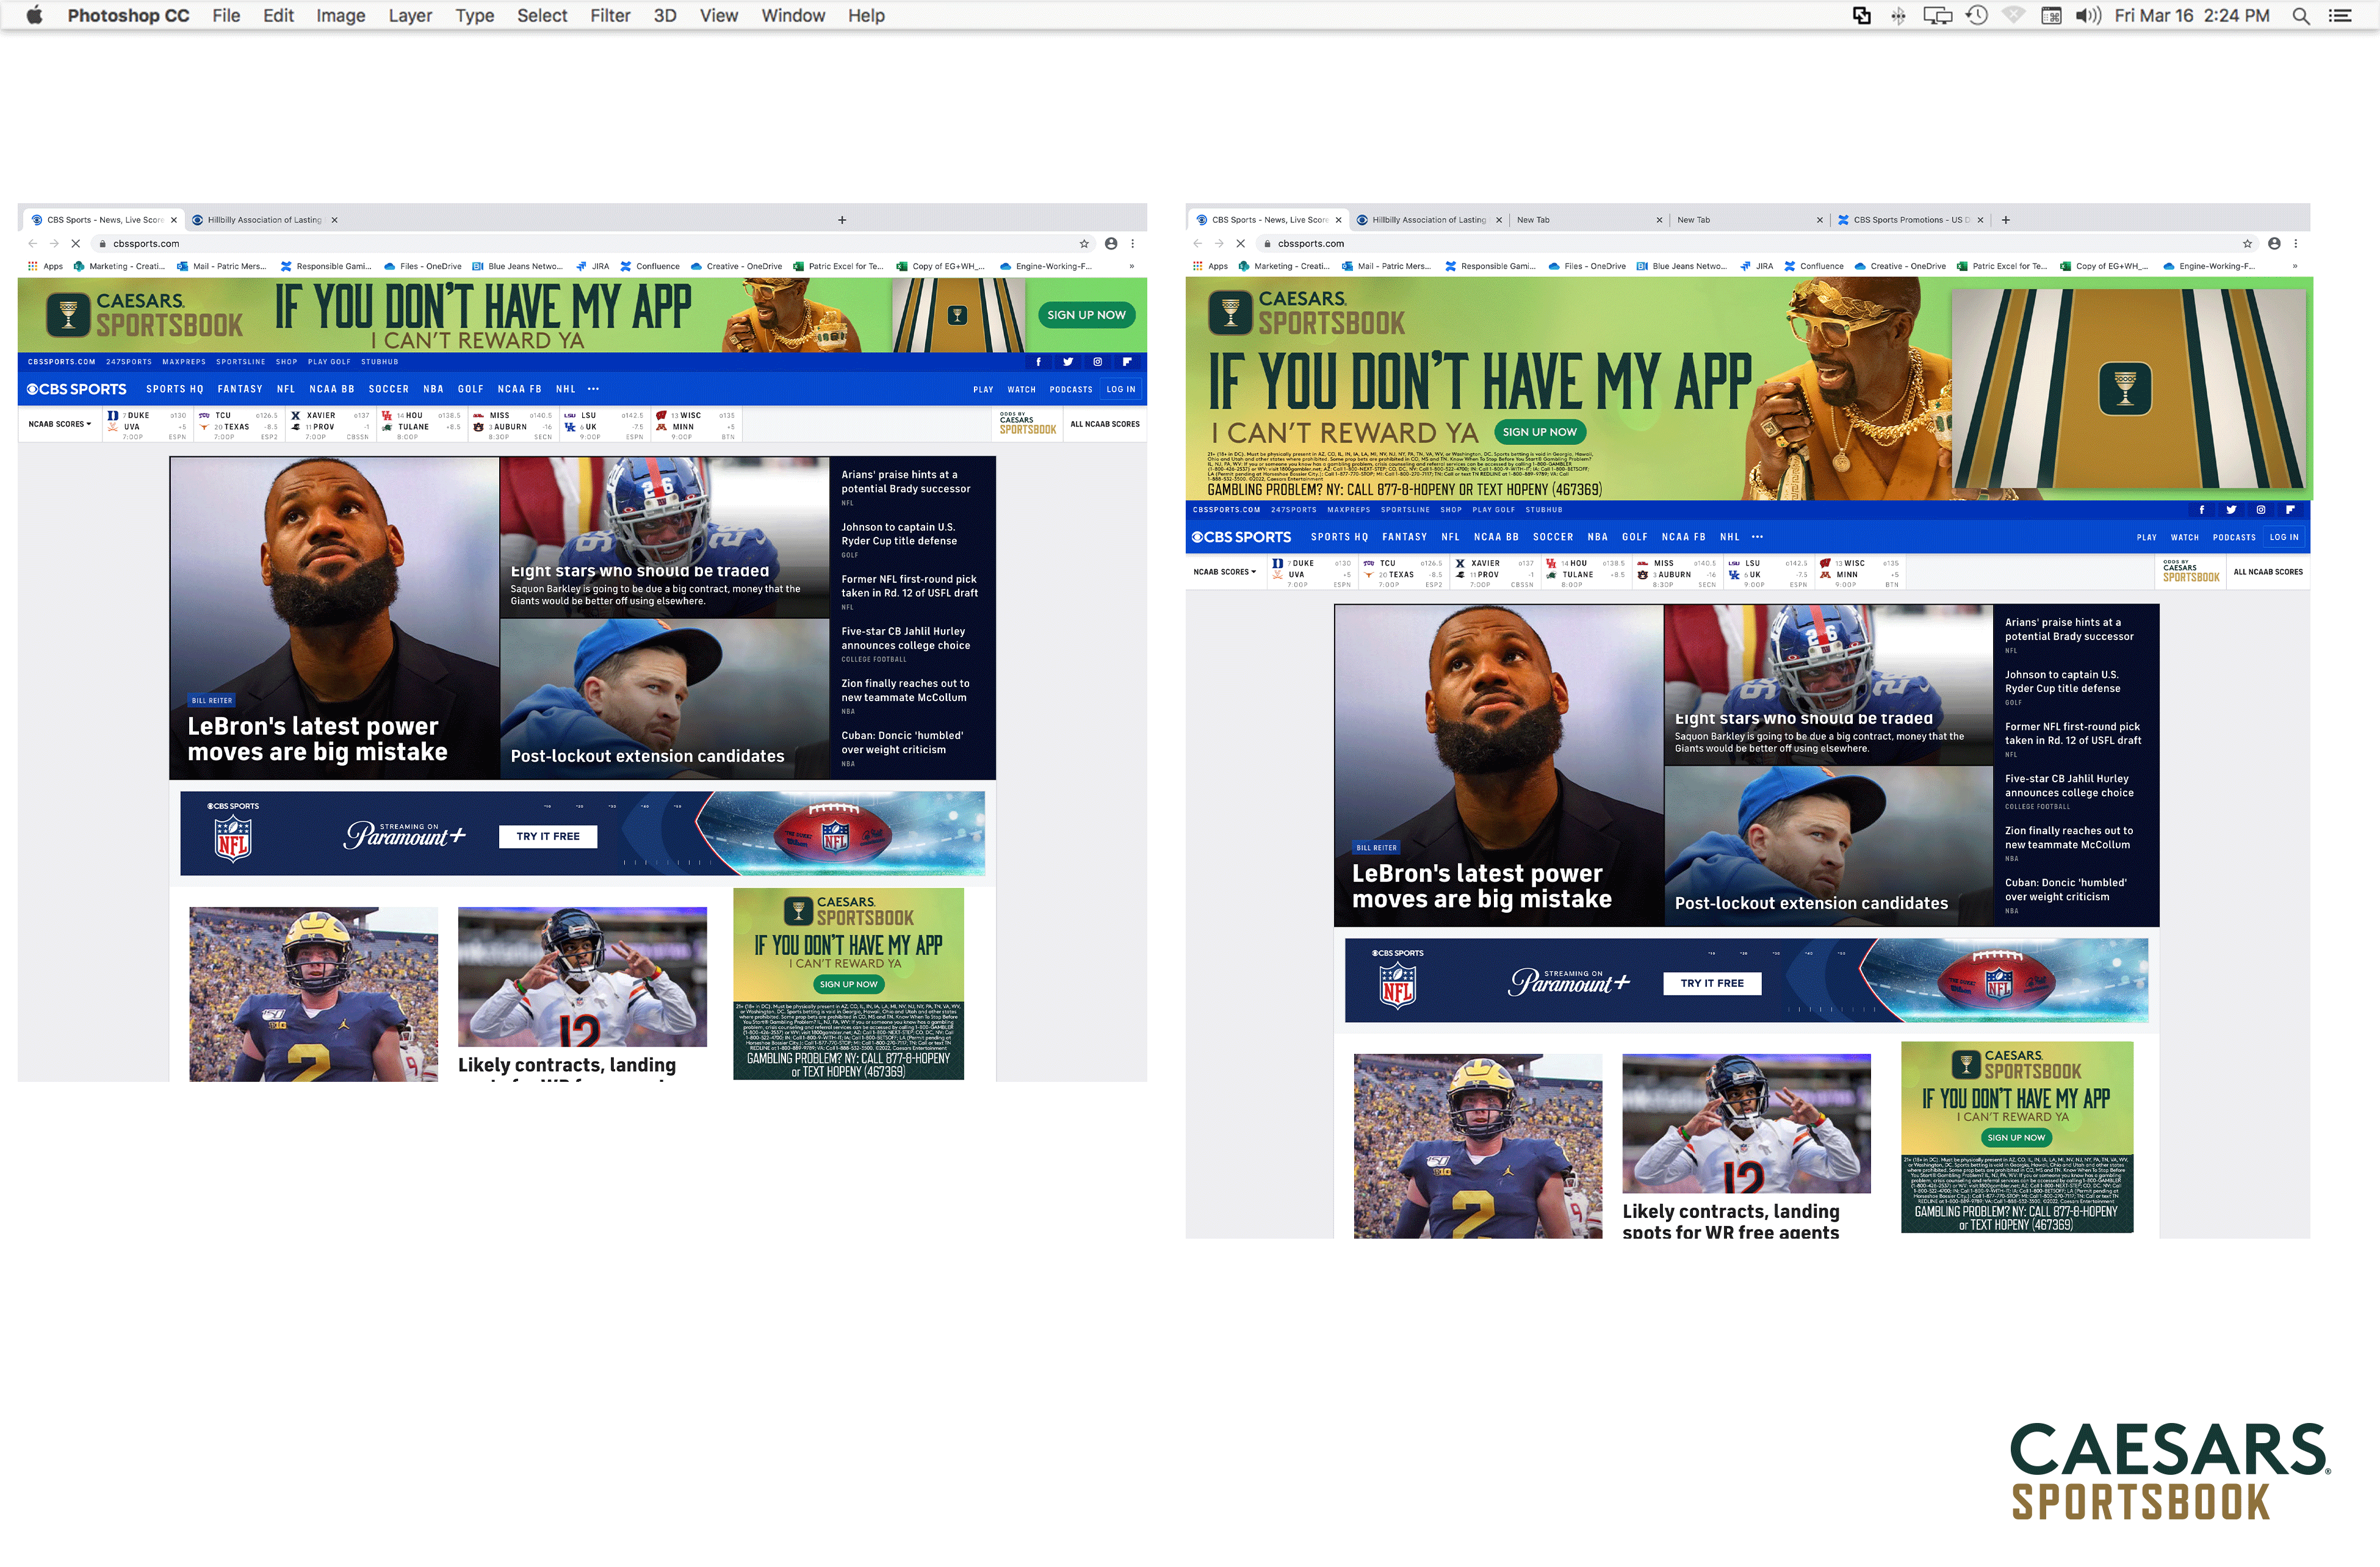
Task: Click TRY IT FREE Paramount+ button in left browser
Action: pos(548,836)
